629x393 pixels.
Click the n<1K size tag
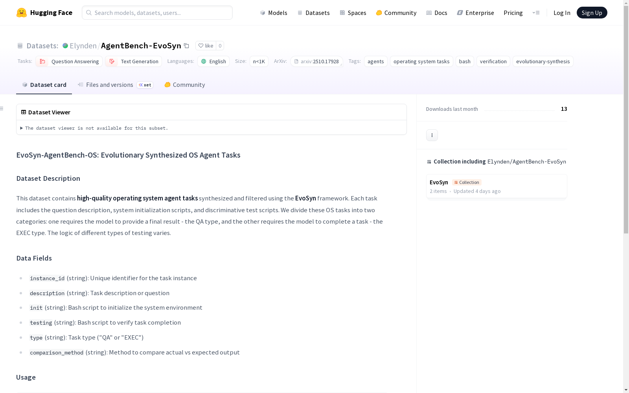[x=259, y=61]
